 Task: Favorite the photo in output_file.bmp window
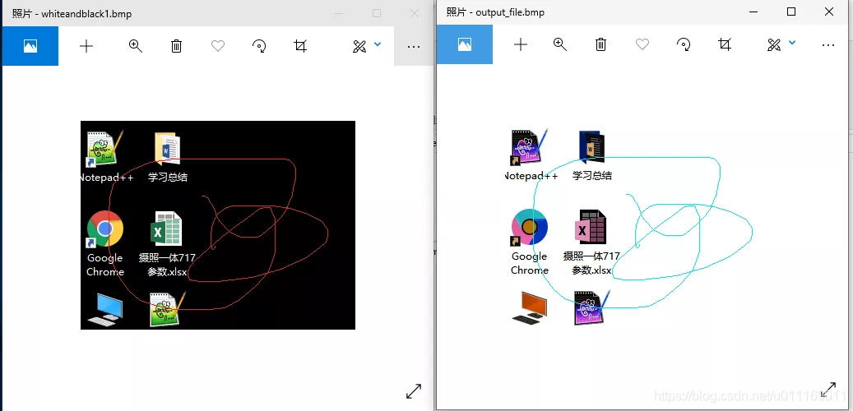pos(642,44)
